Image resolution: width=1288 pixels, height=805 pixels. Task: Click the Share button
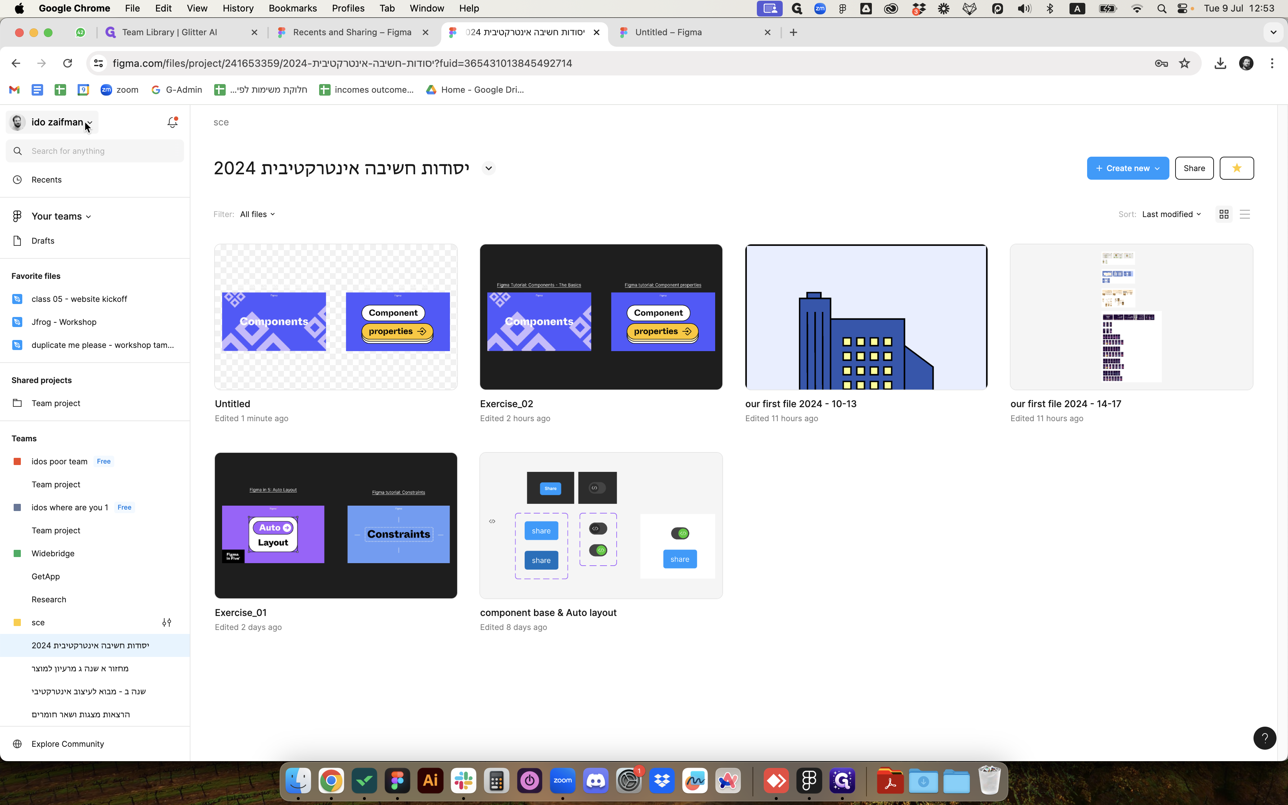pos(1194,168)
